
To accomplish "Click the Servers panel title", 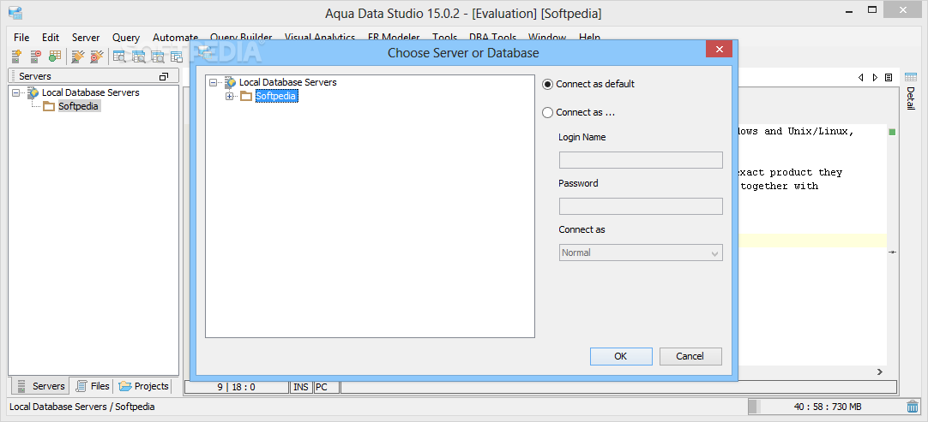I will 35,76.
